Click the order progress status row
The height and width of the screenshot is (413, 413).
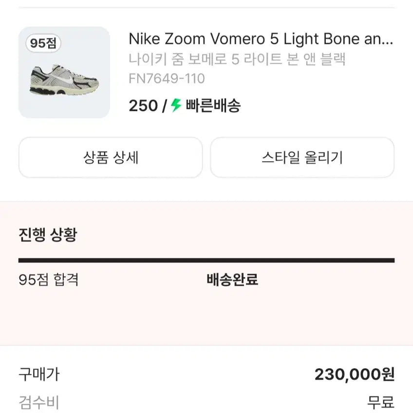pyautogui.click(x=206, y=280)
